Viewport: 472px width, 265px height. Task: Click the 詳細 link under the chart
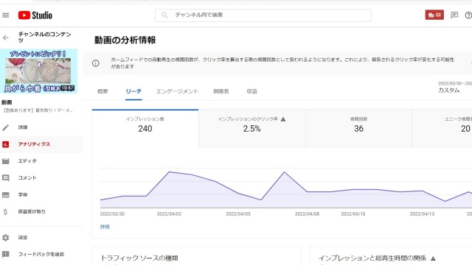tap(105, 227)
